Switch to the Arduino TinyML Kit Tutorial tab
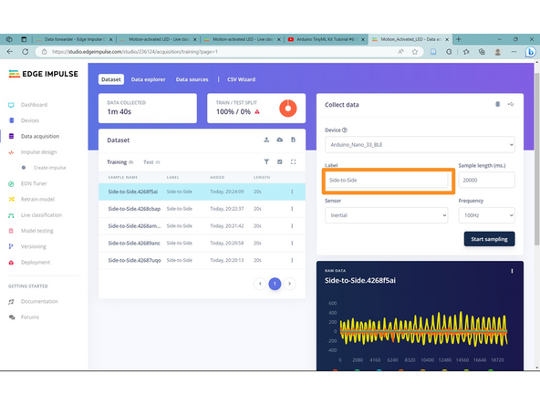This screenshot has width=540, height=405. point(327,39)
